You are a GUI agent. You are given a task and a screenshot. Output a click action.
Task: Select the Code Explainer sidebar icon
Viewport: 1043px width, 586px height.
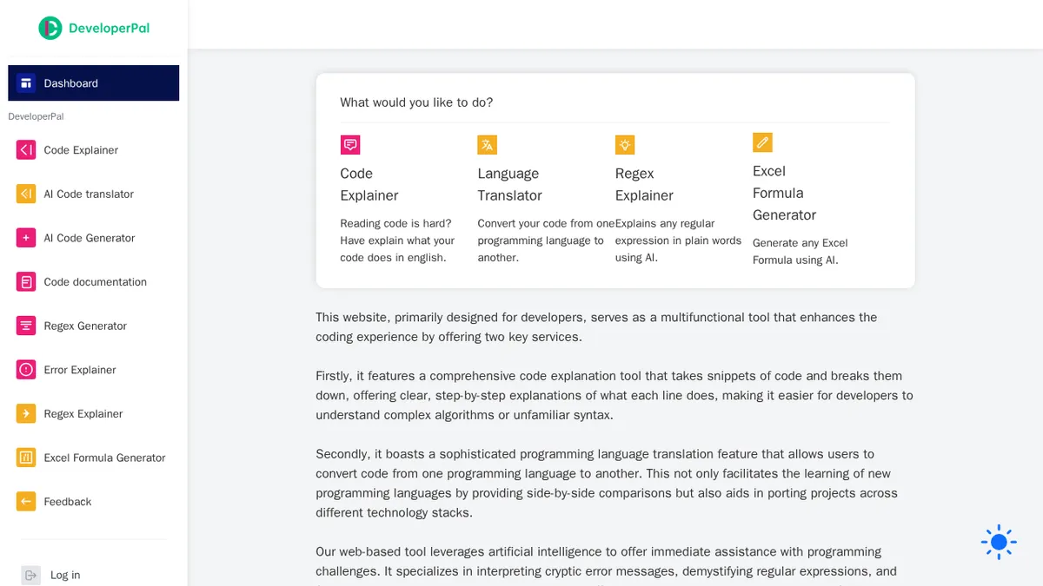click(25, 150)
